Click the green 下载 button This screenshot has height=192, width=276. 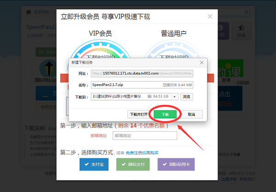165,114
